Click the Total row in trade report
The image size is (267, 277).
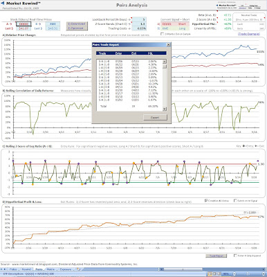[x=129, y=107]
